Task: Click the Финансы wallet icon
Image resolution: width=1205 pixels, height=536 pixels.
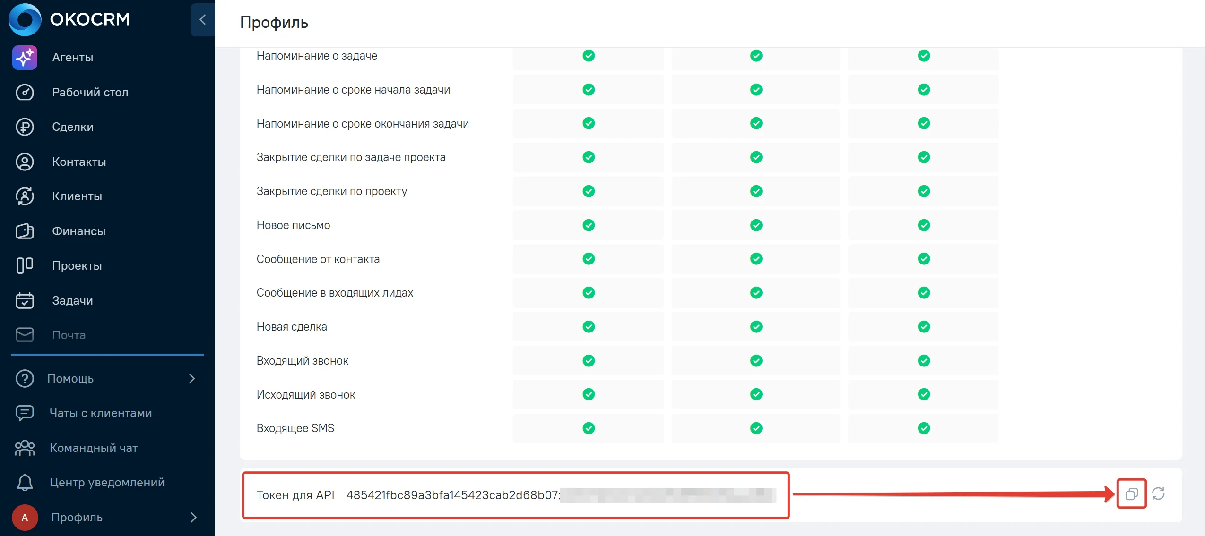Action: coord(25,231)
